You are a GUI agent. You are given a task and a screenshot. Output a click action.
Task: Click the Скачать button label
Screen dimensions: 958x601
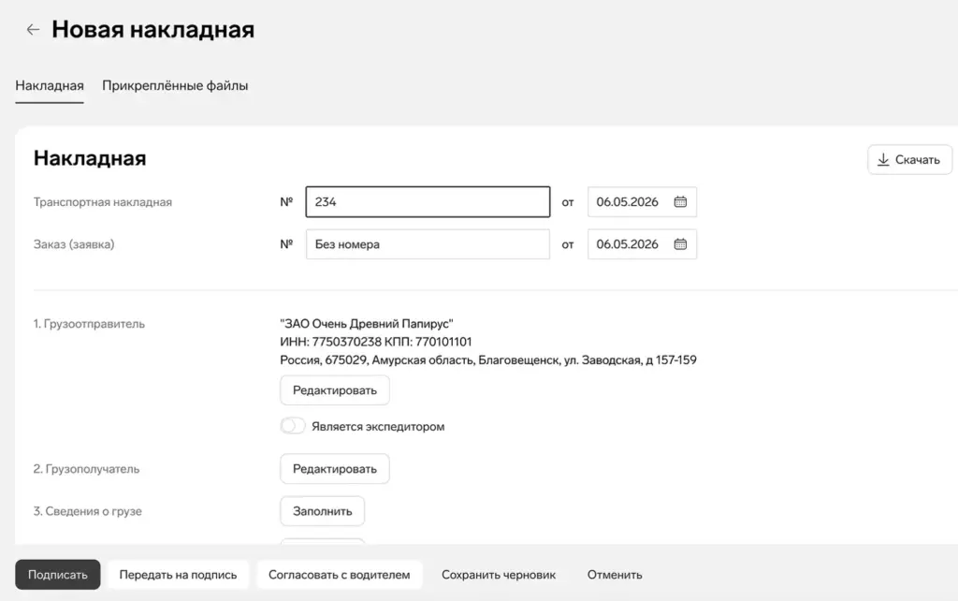click(917, 159)
